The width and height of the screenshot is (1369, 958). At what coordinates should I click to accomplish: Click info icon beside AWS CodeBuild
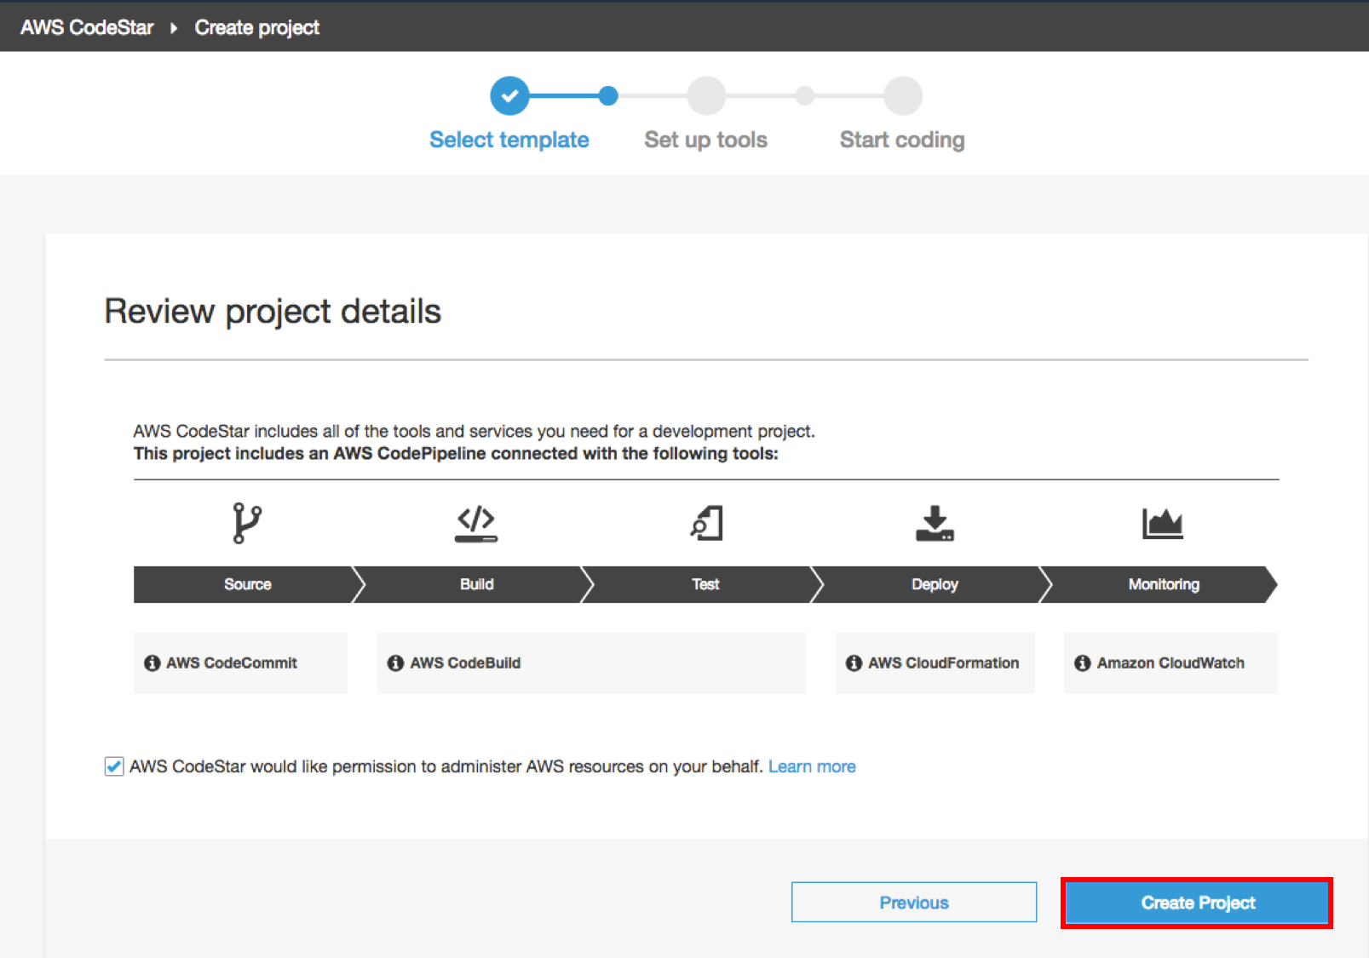click(395, 663)
